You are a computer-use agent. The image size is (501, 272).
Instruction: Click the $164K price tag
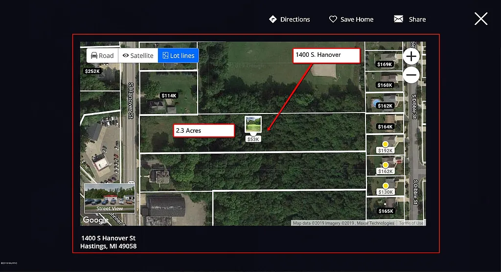click(385, 127)
